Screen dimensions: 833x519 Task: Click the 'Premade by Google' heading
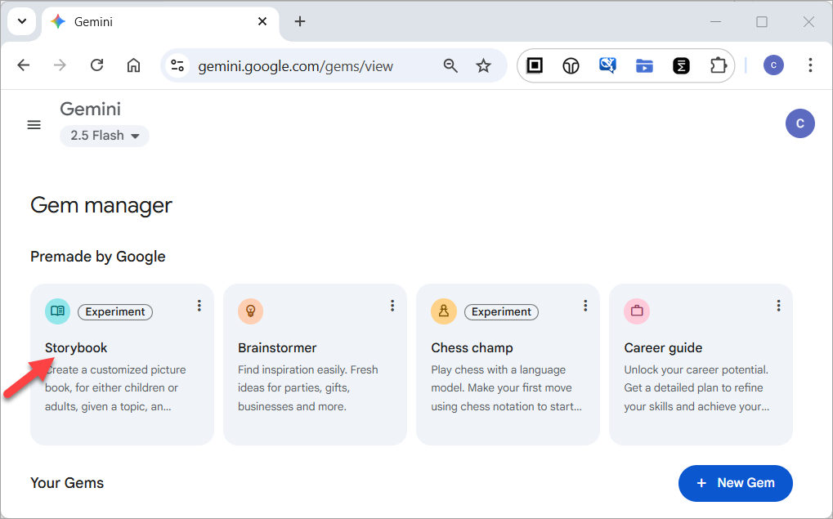pyautogui.click(x=98, y=257)
